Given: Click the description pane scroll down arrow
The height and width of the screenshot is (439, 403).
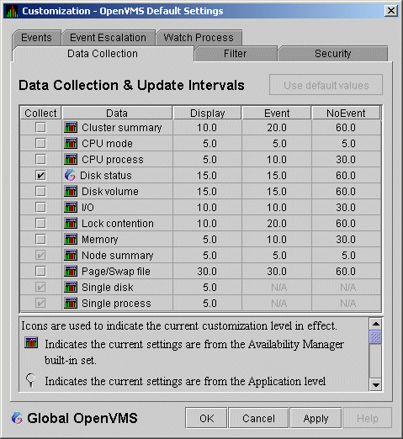Looking at the screenshot, I should tap(375, 384).
